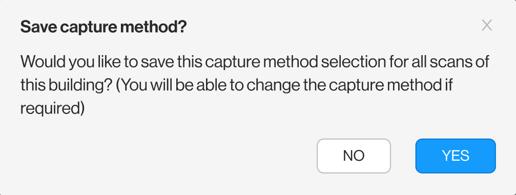
Task: Answer YES to the building scans question
Action: pyautogui.click(x=456, y=156)
